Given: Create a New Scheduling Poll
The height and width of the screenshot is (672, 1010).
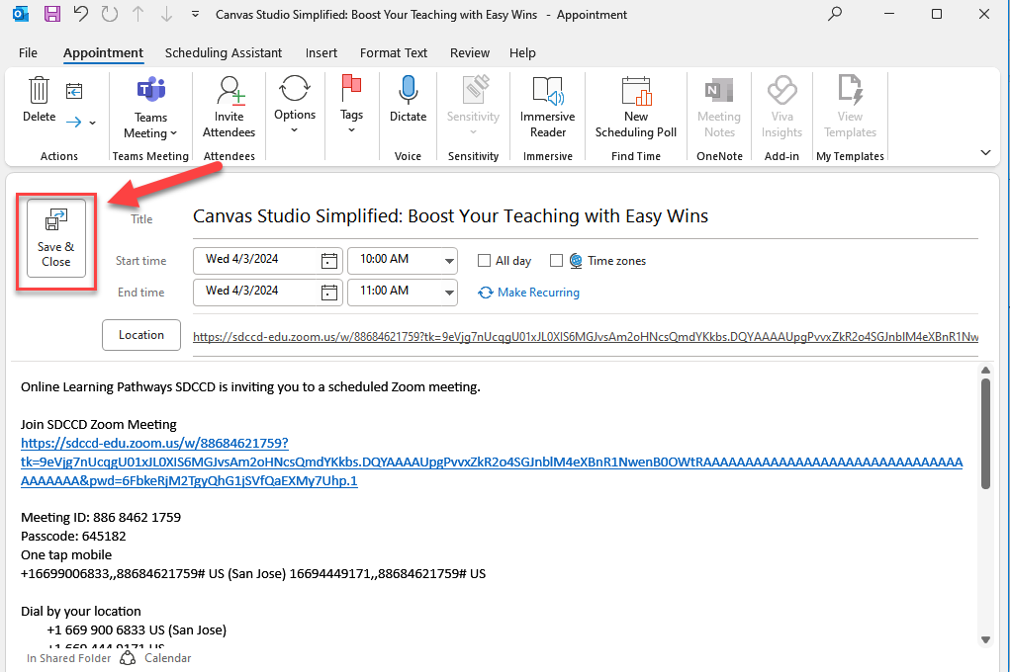Looking at the screenshot, I should 636,91.
